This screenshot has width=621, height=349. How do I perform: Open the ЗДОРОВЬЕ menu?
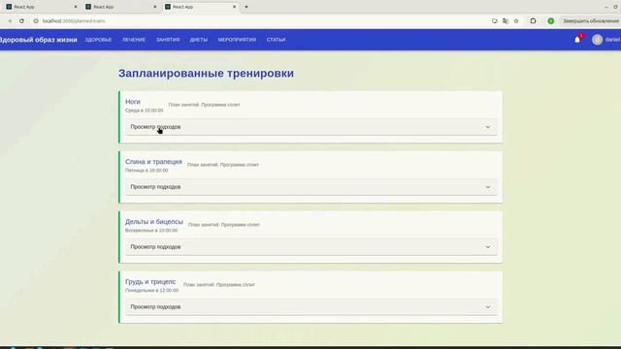point(98,40)
